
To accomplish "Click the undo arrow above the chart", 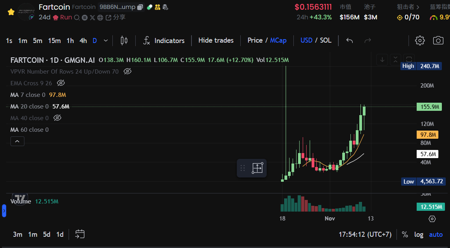I will 349,40.
